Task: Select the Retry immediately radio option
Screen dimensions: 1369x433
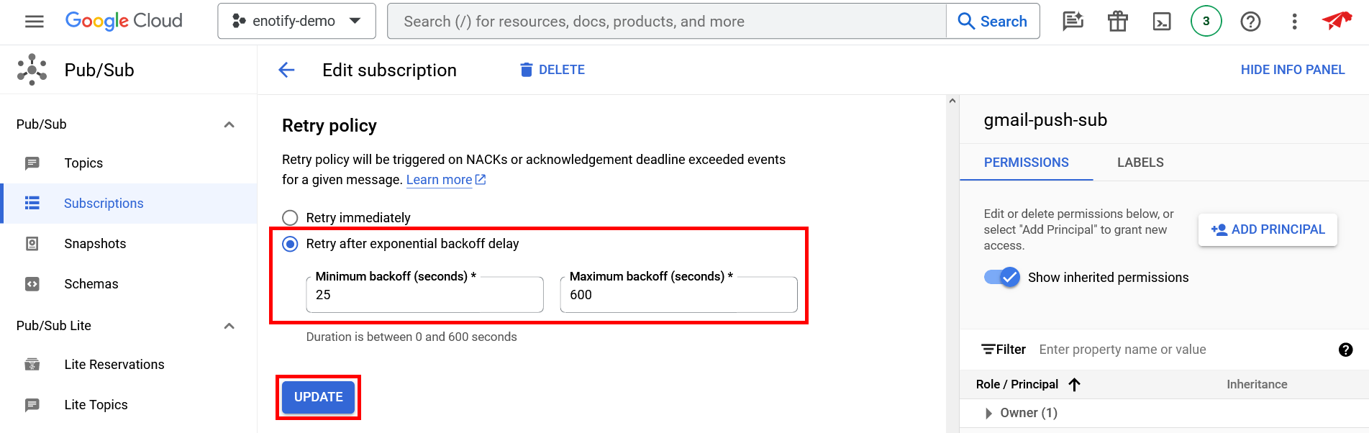Action: coord(290,218)
